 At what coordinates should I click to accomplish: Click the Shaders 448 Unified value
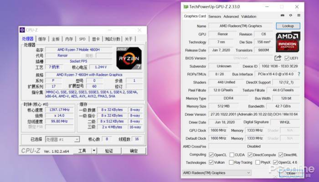pos(226,82)
